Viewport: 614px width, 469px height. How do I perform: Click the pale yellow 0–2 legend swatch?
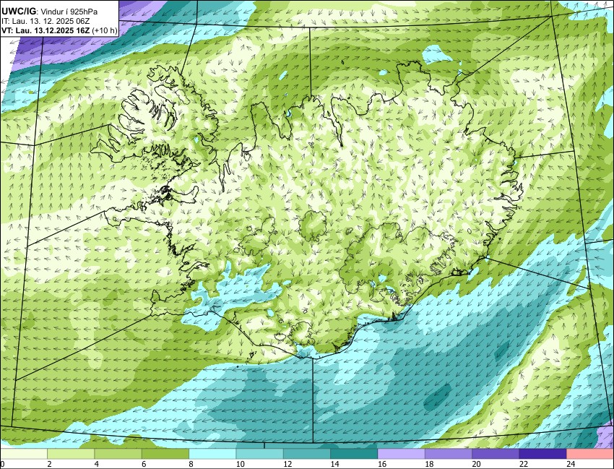click(x=24, y=454)
